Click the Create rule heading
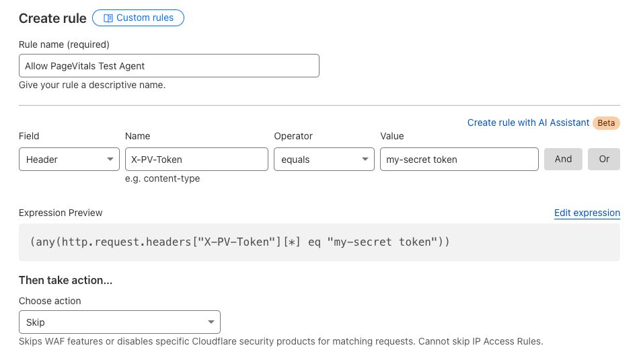 52,18
